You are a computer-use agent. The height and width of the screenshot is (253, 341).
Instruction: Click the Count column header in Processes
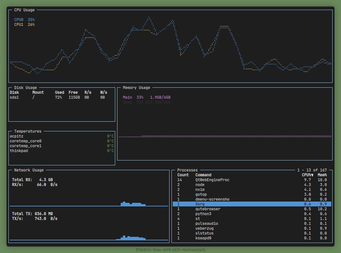tap(183, 175)
